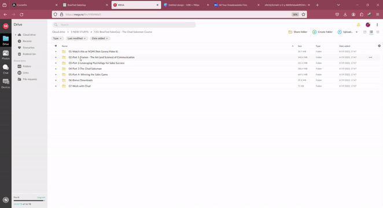Expand the Cloud drive tree

click(16, 35)
